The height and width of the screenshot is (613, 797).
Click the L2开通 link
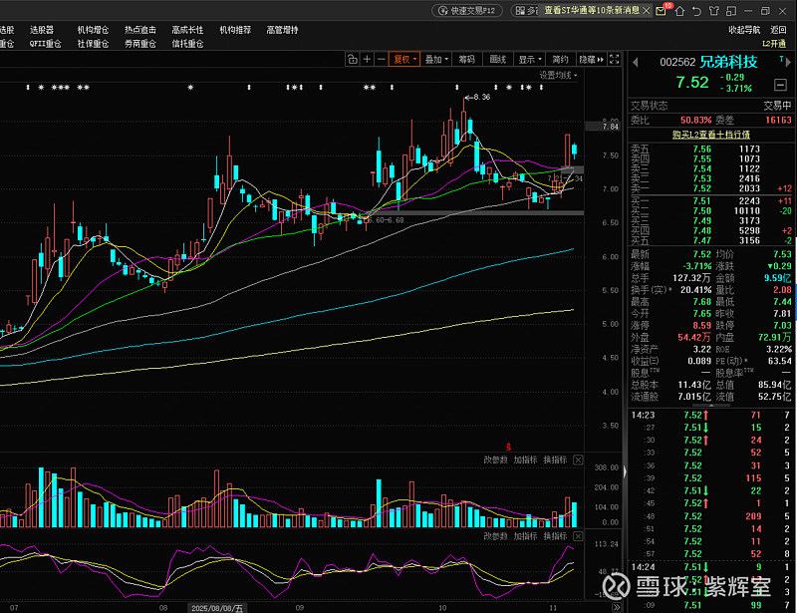(x=774, y=44)
